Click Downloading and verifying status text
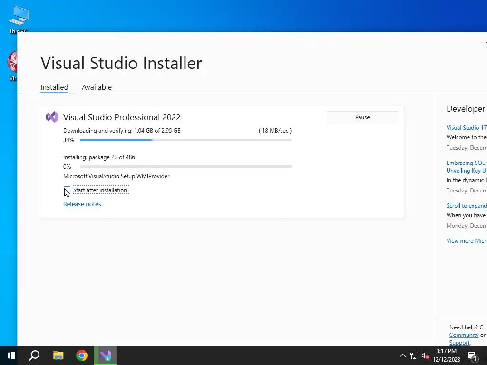 pyautogui.click(x=122, y=131)
